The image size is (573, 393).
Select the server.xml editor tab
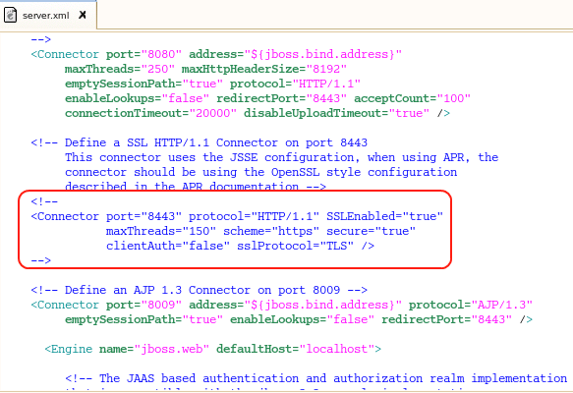(x=47, y=15)
